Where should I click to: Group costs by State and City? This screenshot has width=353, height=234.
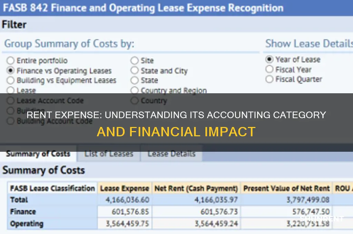click(134, 71)
